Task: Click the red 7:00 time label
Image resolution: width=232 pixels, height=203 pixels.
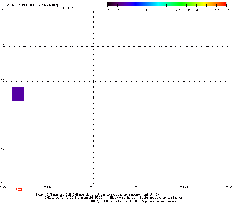Action: pyautogui.click(x=18, y=190)
